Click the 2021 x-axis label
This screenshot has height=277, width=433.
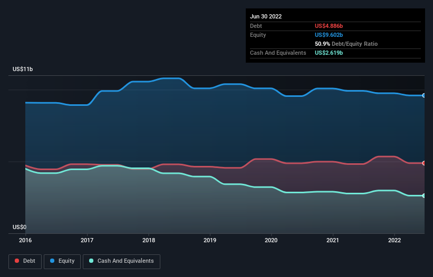point(333,240)
